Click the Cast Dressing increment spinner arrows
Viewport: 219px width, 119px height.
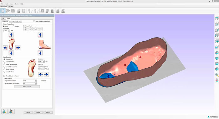(x=44, y=61)
